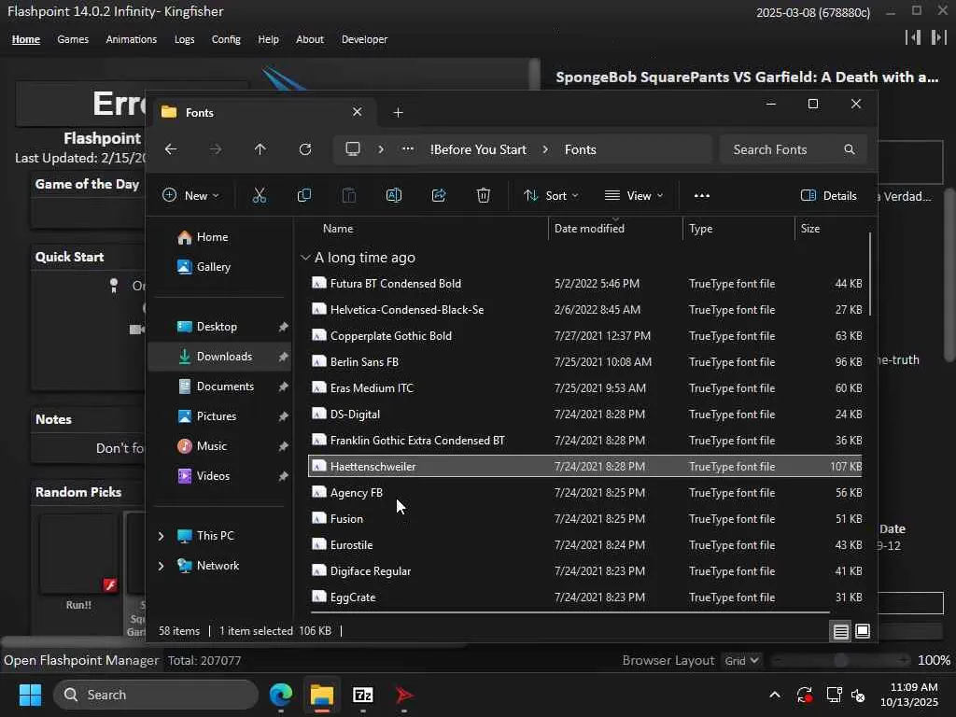Select the Eurostile font file
Viewport: 956px width, 717px height.
click(x=584, y=545)
